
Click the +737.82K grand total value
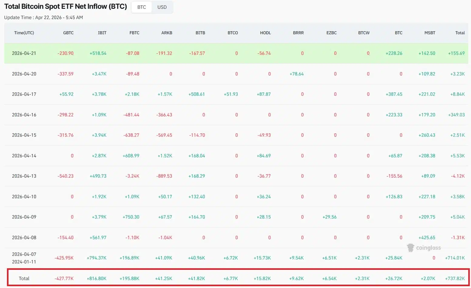(x=455, y=278)
